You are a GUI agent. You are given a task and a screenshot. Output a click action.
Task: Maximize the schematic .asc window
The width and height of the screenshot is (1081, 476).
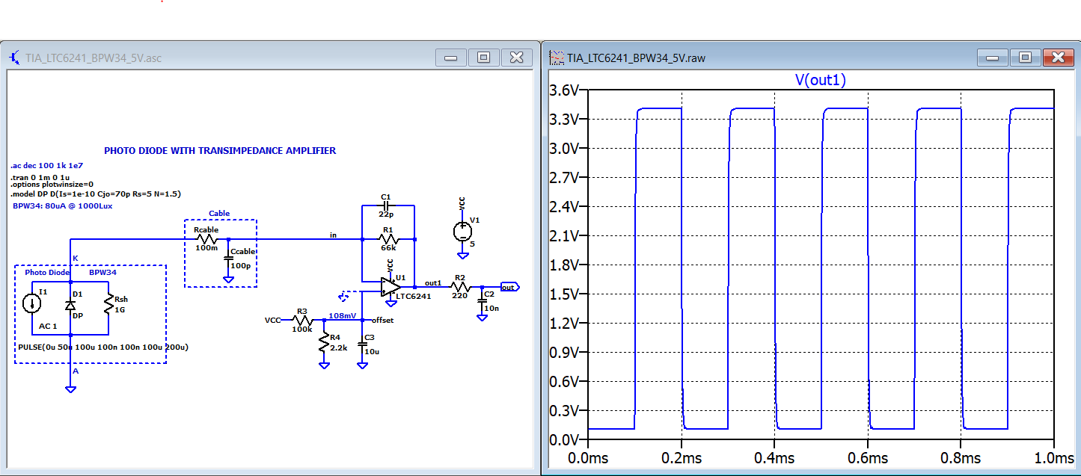click(x=484, y=58)
